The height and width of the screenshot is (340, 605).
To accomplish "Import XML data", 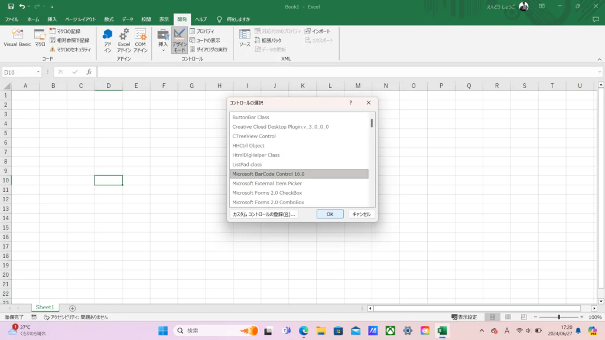I will coord(317,31).
